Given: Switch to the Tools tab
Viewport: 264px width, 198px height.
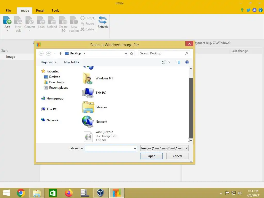Looking at the screenshot, I should pyautogui.click(x=55, y=10).
